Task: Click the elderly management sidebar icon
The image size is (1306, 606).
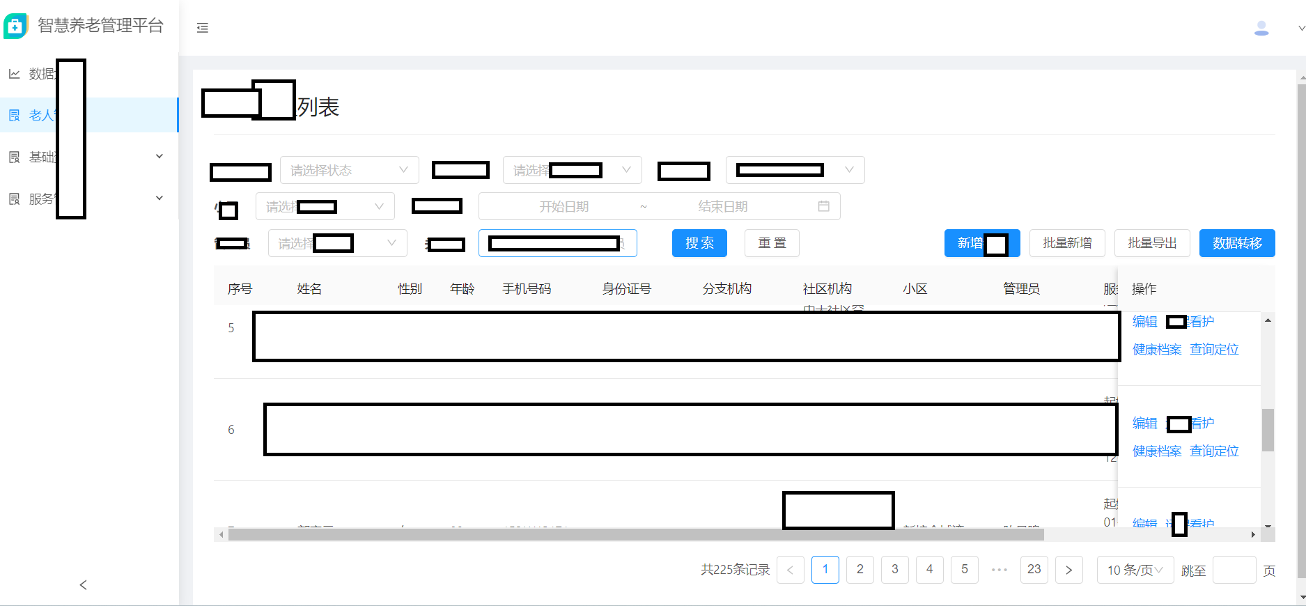Action: (x=14, y=115)
